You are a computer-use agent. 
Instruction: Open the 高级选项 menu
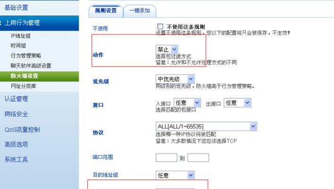point(16,145)
